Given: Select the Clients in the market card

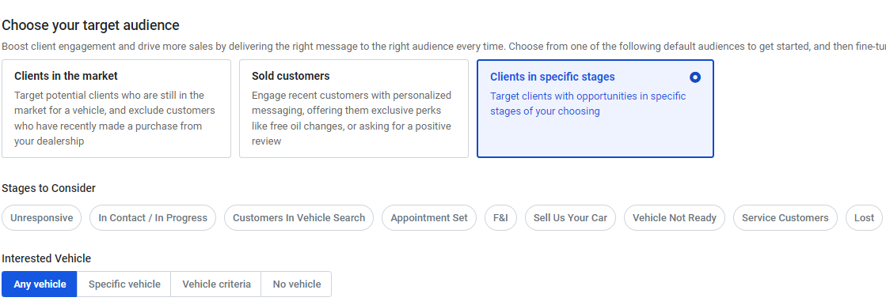Looking at the screenshot, I should pos(116,109).
